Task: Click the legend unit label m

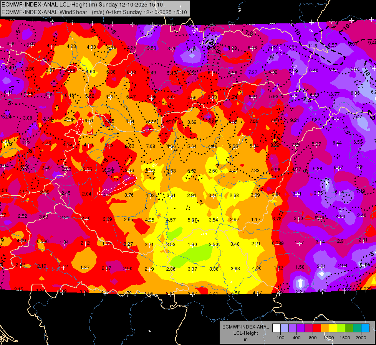Action: (246, 340)
